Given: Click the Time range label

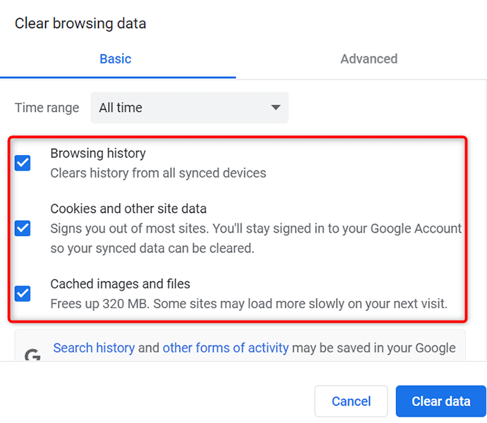Looking at the screenshot, I should (x=47, y=108).
